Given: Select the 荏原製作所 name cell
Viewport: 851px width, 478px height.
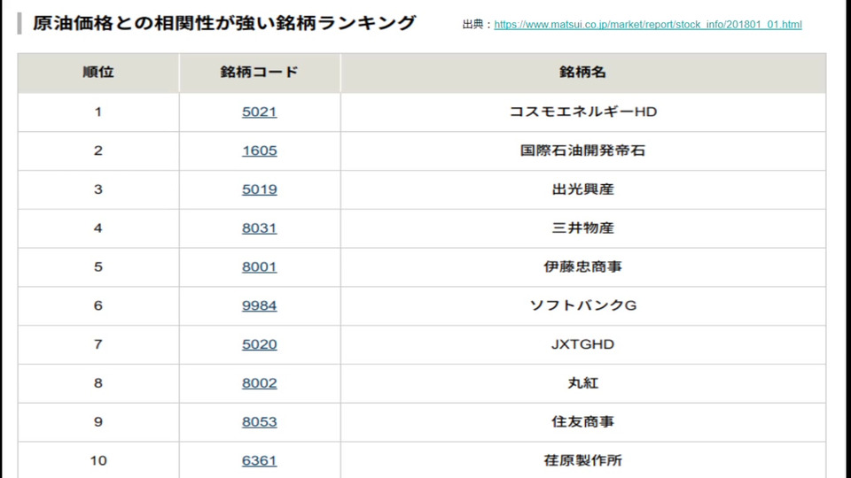Looking at the screenshot, I should (583, 460).
